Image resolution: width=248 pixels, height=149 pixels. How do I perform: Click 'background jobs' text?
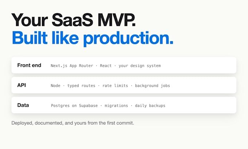tap(152, 86)
